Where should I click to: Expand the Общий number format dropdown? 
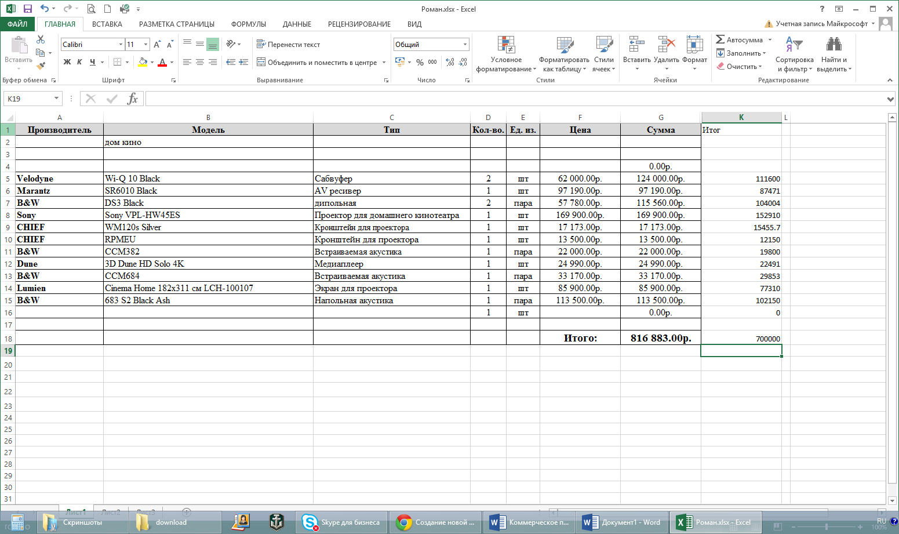(x=465, y=44)
